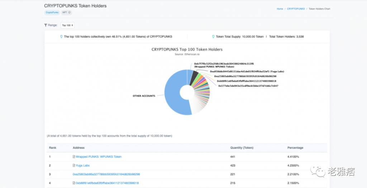Click the total of 4,651.00 tokens summary note
This screenshot has height=188, width=367.
coord(110,136)
